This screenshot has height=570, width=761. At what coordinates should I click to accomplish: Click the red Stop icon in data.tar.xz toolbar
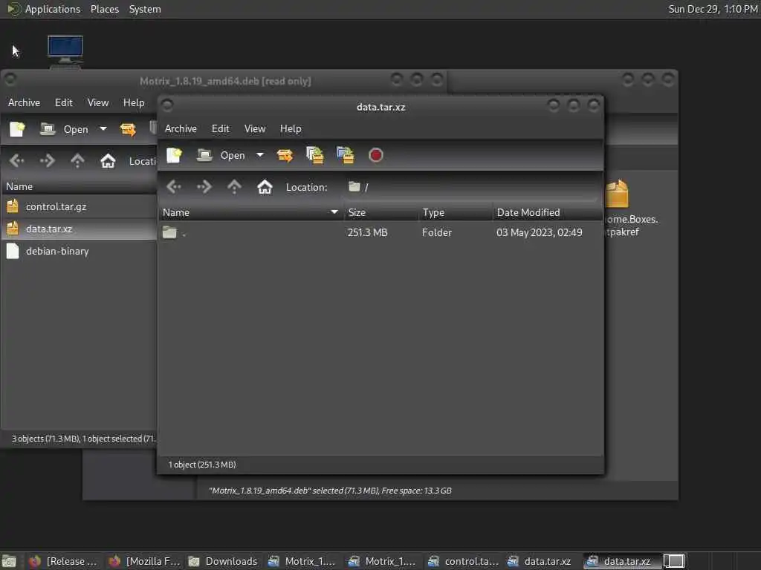pos(375,155)
